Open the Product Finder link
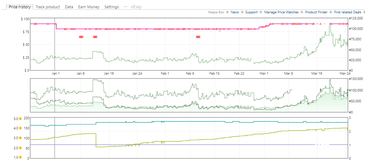Viewport: 365px width, 160px height. click(x=316, y=12)
